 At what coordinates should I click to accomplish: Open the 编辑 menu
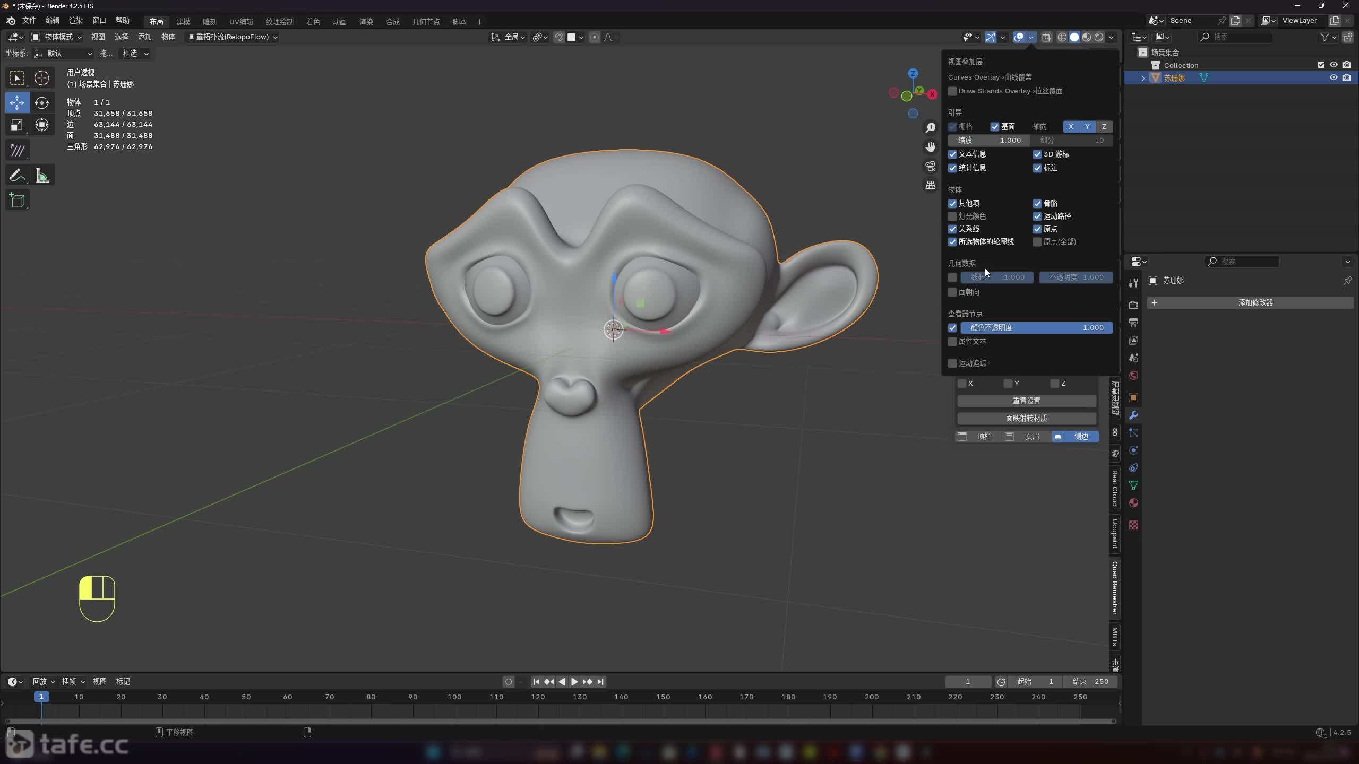coord(52,20)
